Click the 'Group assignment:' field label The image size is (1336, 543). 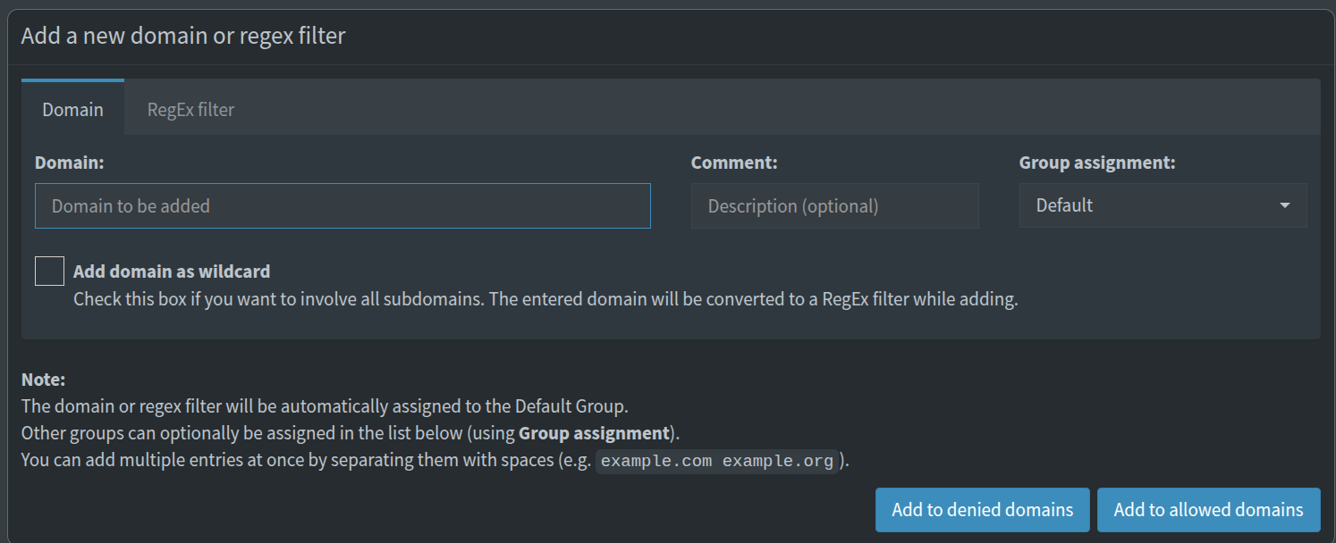tap(1097, 163)
